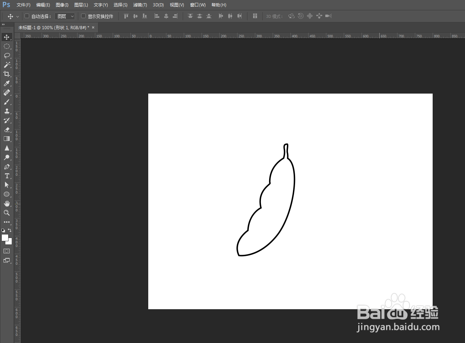Select the Ellipse shape tool

coord(7,194)
